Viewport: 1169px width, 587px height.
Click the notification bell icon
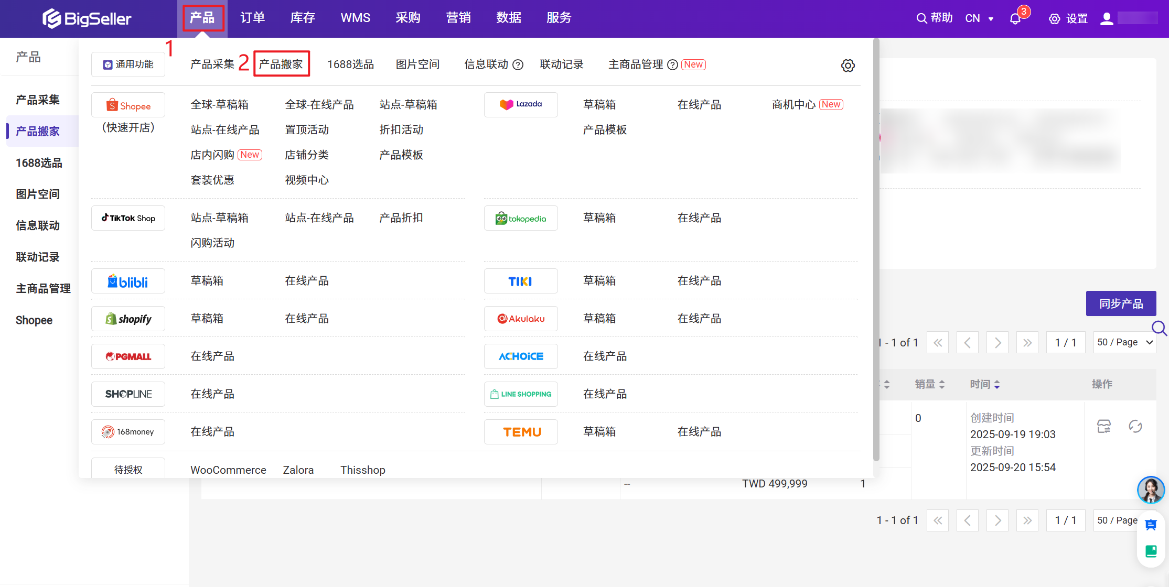[1015, 19]
